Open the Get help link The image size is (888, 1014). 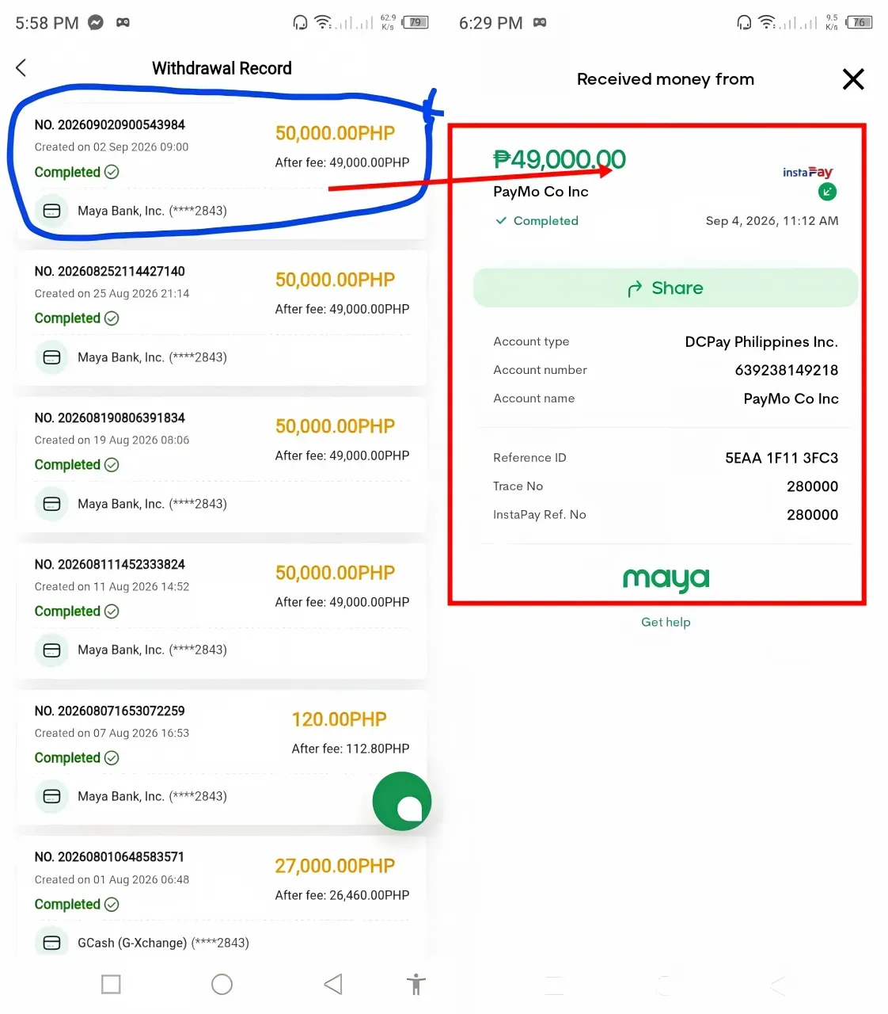click(666, 623)
